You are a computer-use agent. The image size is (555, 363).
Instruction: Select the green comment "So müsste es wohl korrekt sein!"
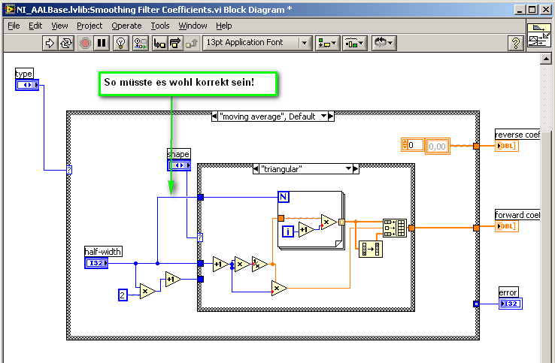(188, 83)
